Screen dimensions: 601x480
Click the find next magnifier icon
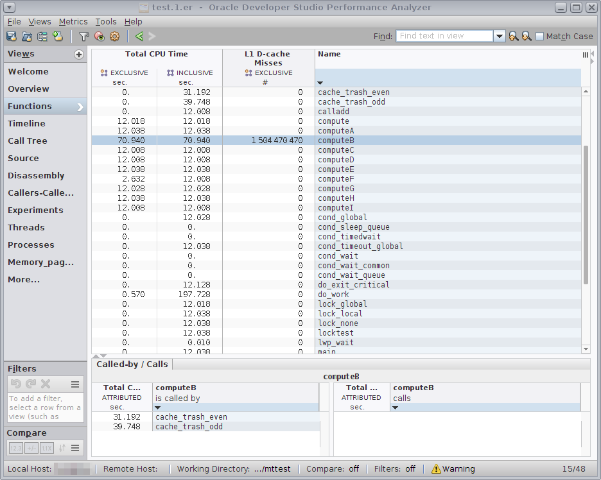pos(527,37)
